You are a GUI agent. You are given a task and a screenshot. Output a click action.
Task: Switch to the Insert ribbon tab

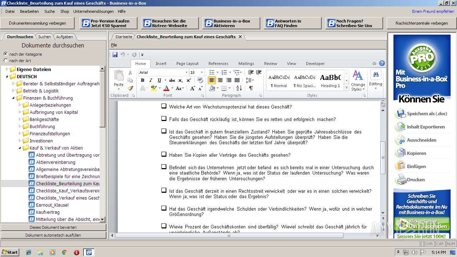tap(161, 64)
